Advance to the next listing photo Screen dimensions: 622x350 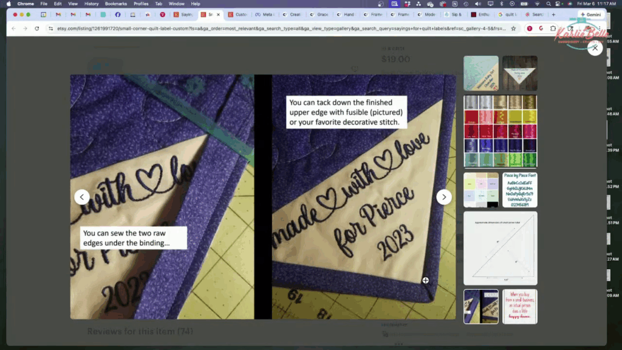pyautogui.click(x=444, y=197)
